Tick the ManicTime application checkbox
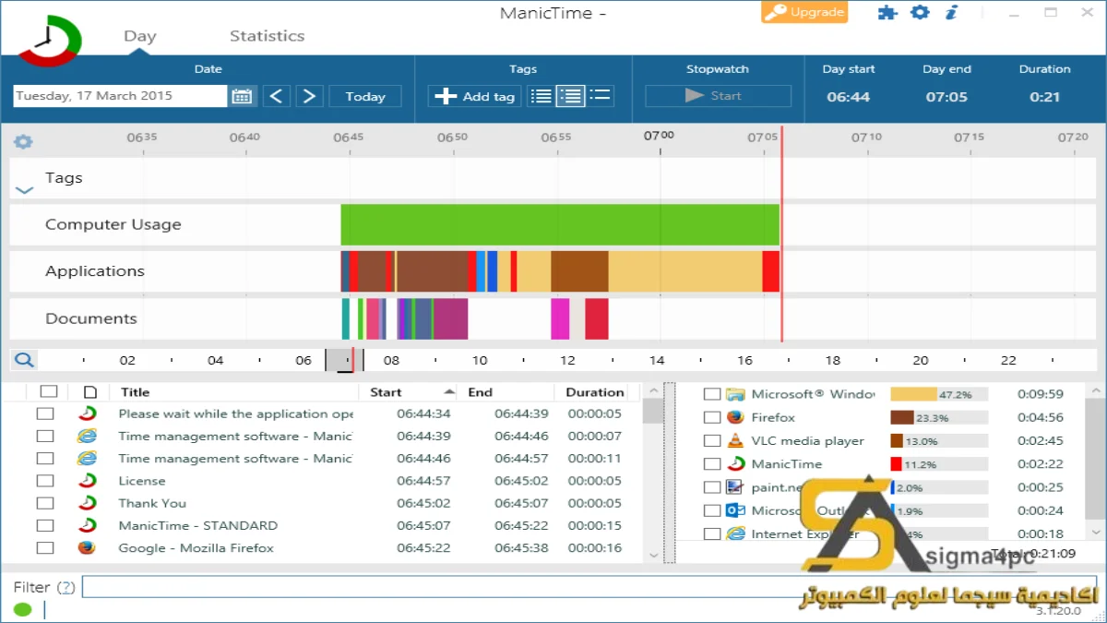Viewport: 1107px width, 623px height. coord(711,464)
